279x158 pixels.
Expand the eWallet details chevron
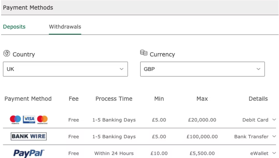click(x=274, y=153)
